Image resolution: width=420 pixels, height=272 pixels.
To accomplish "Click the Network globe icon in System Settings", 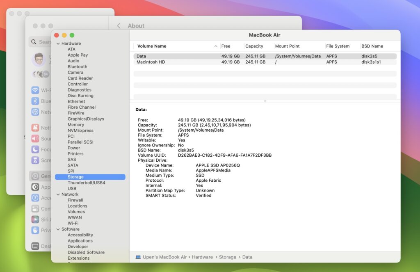I will click(x=35, y=112).
